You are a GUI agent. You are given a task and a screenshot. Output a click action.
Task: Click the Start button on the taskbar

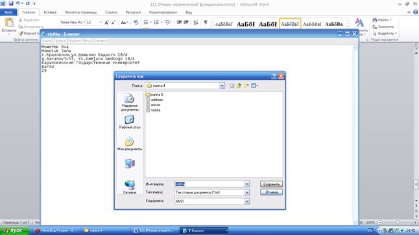14,230
